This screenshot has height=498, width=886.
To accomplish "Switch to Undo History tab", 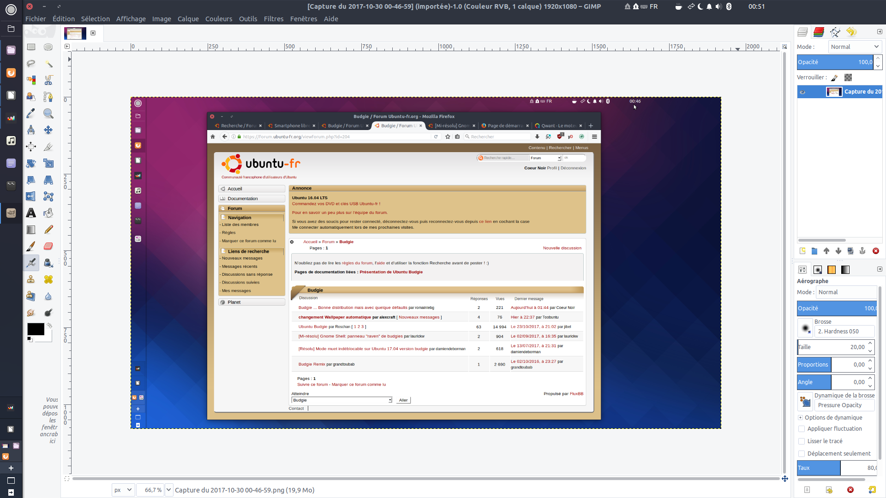I will (x=851, y=32).
